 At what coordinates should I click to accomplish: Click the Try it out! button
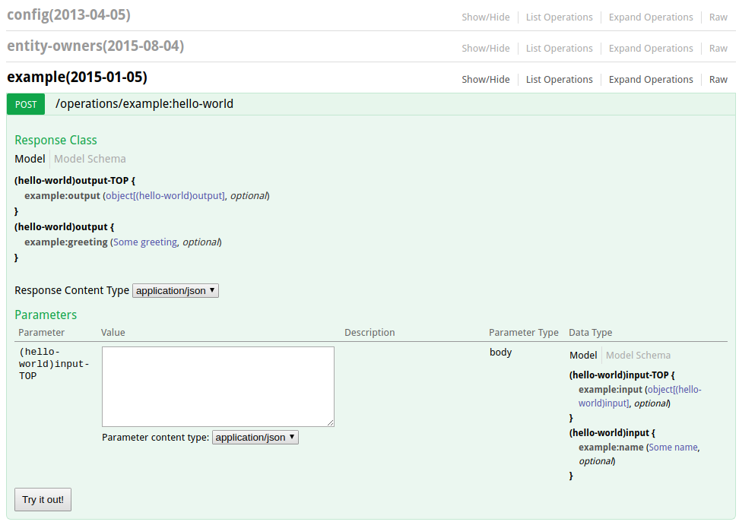pos(43,500)
